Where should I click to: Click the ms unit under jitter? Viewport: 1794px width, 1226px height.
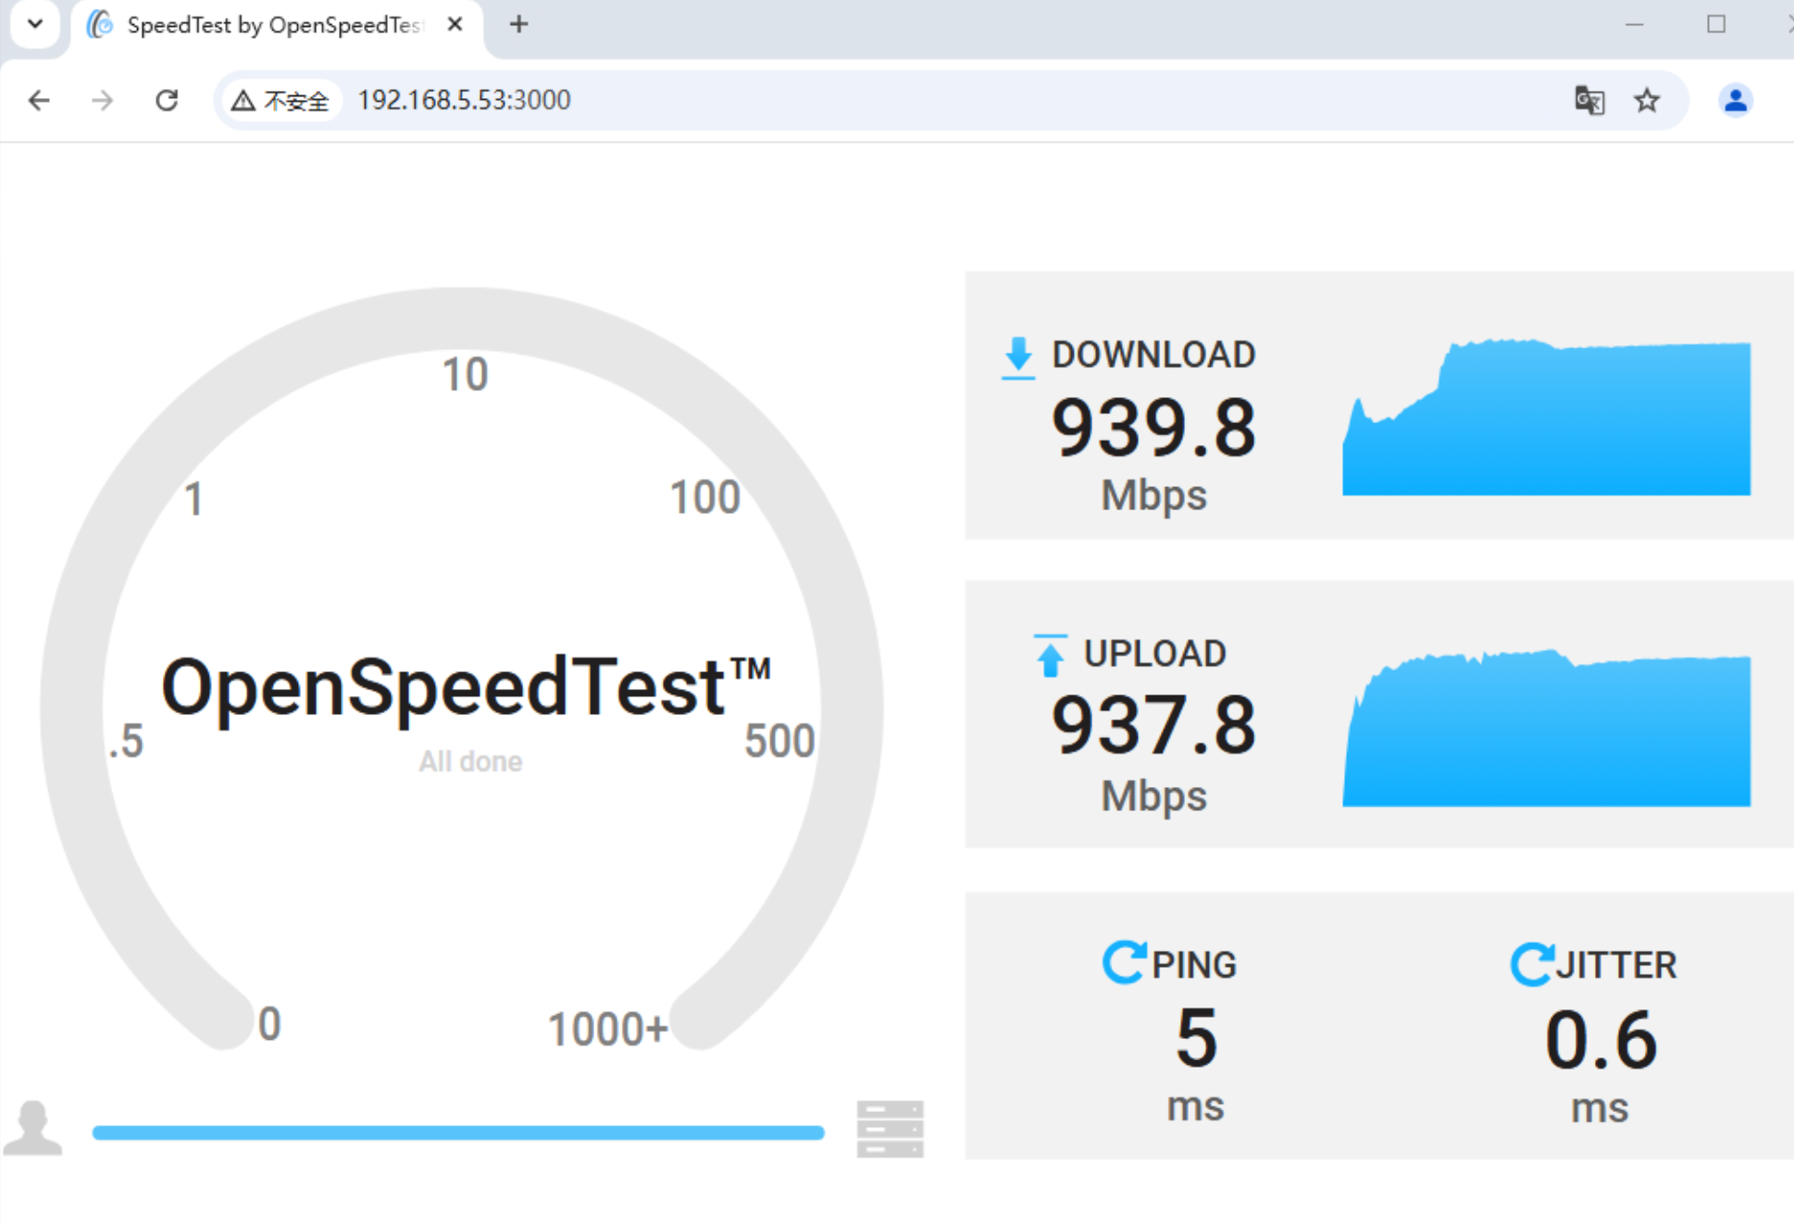(x=1600, y=1107)
